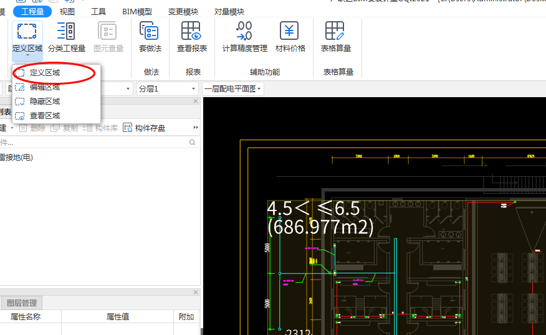Switch to 工具 ribbon tab

coord(98,11)
